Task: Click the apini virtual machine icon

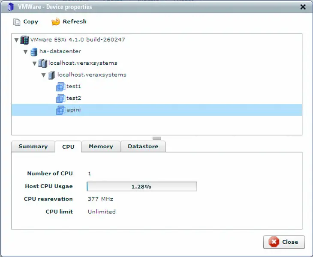Action: pos(61,110)
